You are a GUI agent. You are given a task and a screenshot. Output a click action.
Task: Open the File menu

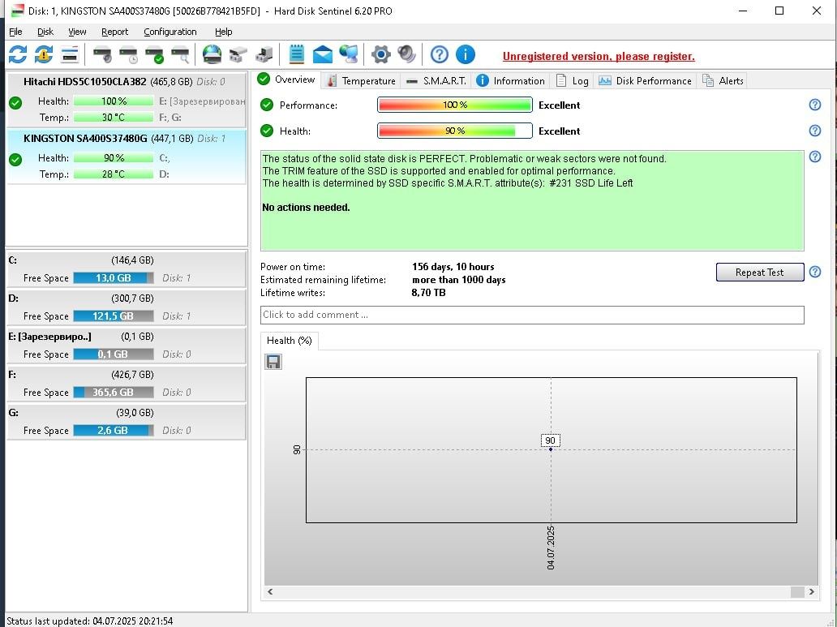15,32
